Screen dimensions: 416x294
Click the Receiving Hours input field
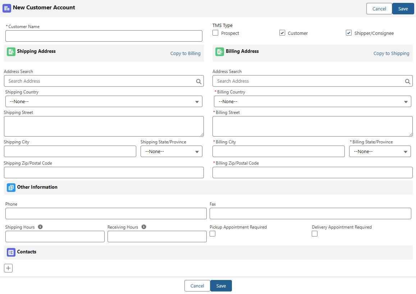157,236
